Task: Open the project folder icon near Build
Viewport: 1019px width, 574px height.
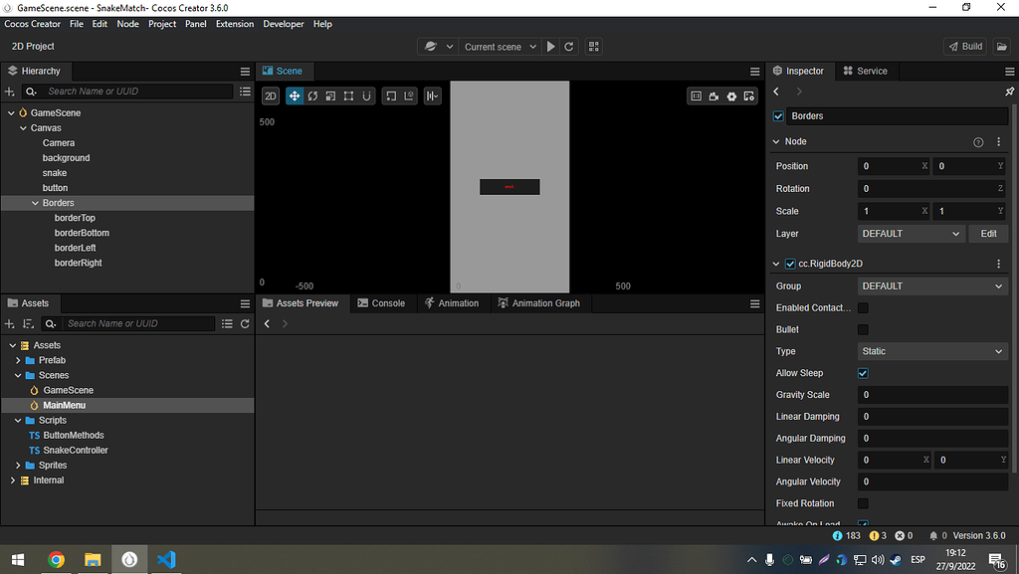Action: click(x=1001, y=47)
